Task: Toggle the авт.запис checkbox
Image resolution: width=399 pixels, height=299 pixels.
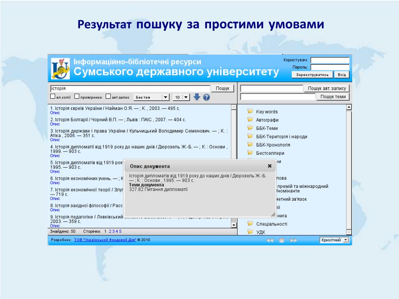Action: tap(108, 96)
